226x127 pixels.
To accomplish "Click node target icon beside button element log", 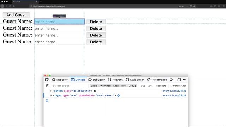I will pyautogui.click(x=95, y=91).
